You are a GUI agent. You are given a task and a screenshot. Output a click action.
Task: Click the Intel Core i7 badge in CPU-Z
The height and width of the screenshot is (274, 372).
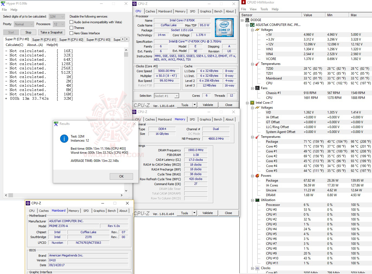point(224,27)
